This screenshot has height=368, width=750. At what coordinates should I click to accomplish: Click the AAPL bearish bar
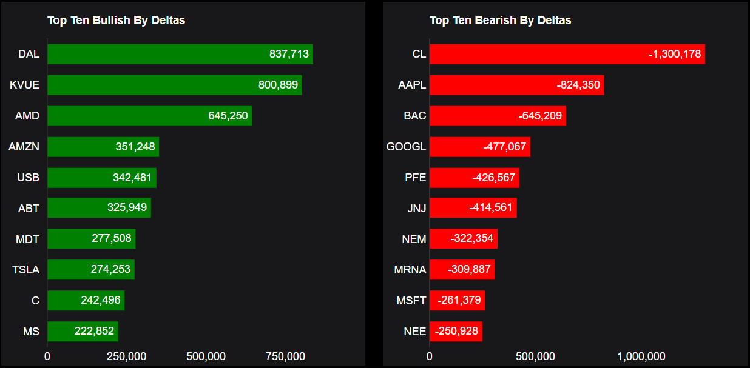click(516, 85)
